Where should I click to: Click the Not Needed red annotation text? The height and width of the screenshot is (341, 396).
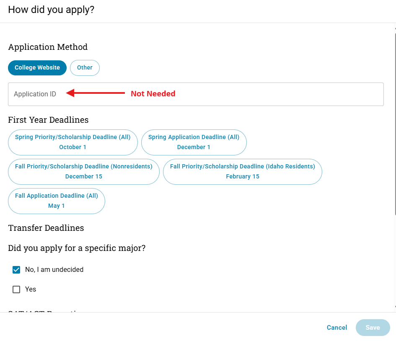pos(153,94)
